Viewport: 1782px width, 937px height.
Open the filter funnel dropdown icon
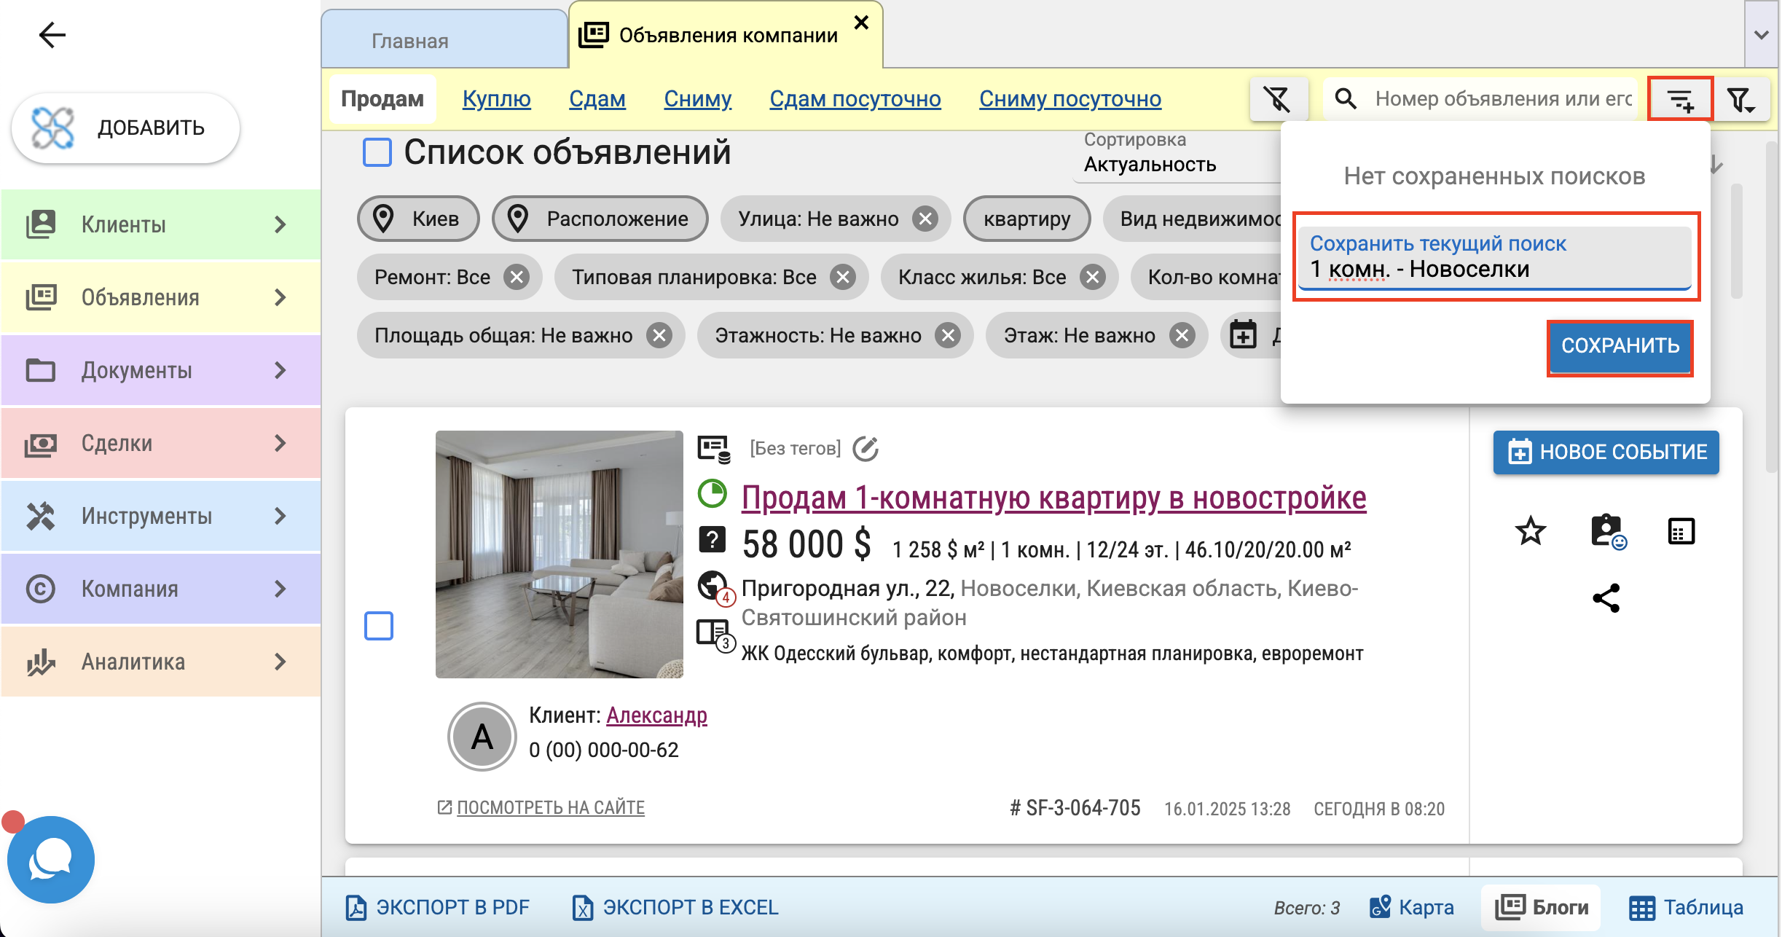tap(1742, 99)
